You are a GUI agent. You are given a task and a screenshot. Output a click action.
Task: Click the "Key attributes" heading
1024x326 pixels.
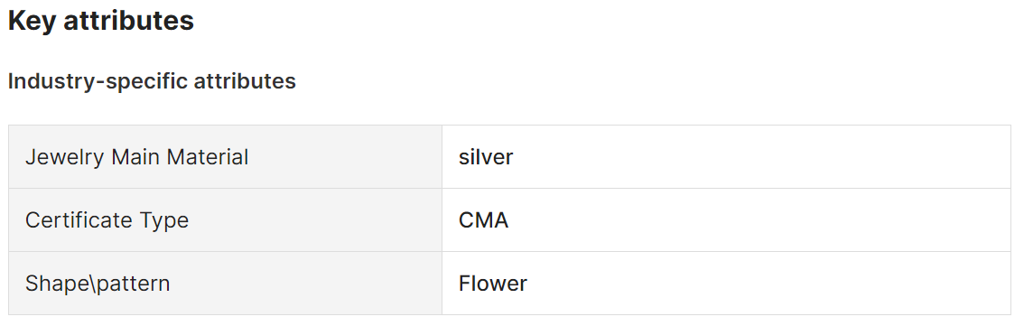click(x=100, y=20)
